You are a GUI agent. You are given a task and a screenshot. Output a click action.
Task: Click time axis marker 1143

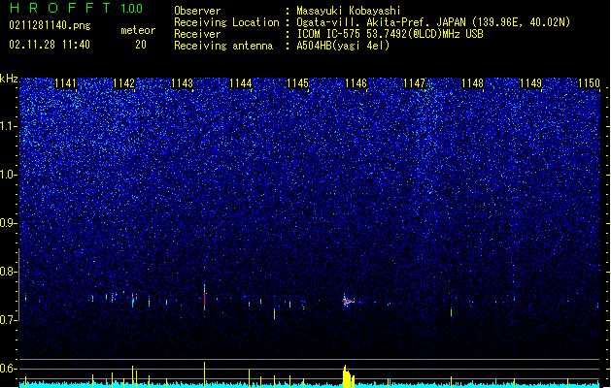tap(182, 83)
